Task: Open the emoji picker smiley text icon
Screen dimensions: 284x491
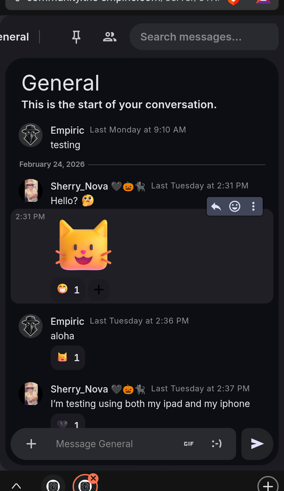Action: point(217,444)
